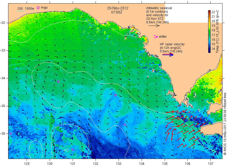Screen dimensions: 228x167
Task: Click the '136' longitude axis label
Action: 187,164
